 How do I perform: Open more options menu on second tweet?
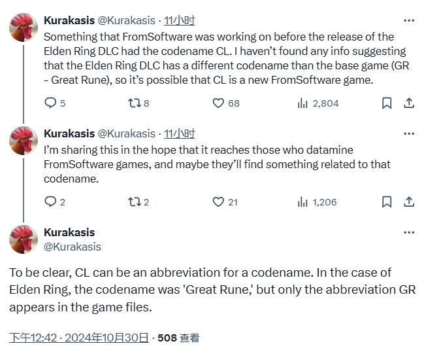pos(409,133)
